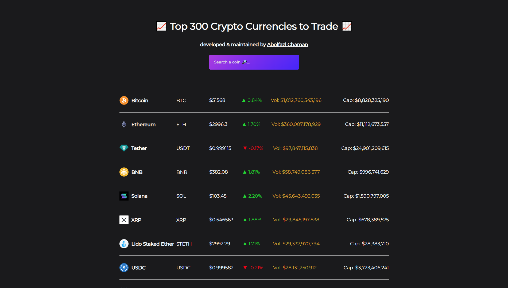The image size is (508, 288).
Task: Click the Bitcoin logo icon
Action: tap(124, 100)
